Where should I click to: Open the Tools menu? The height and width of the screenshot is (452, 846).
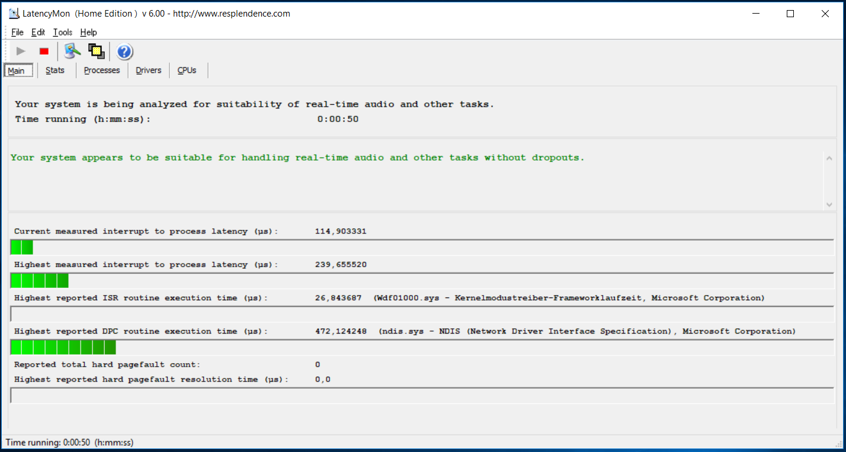(x=62, y=33)
